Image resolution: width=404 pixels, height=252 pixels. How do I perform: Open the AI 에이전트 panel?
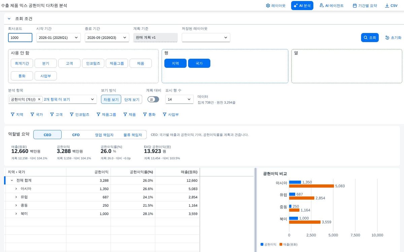(x=331, y=6)
